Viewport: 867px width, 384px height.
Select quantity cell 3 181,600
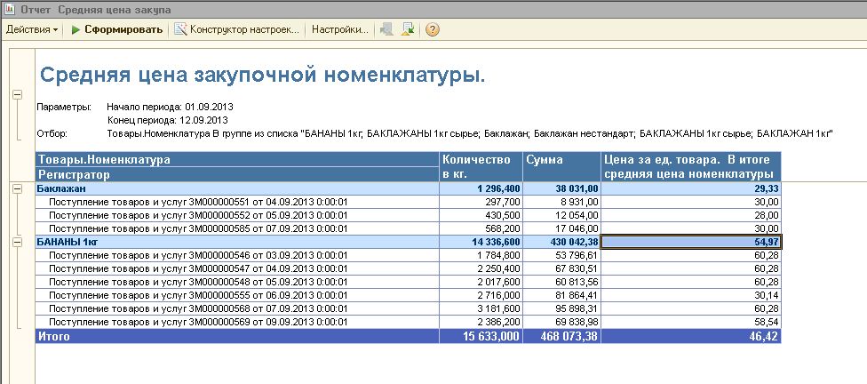pos(481,308)
